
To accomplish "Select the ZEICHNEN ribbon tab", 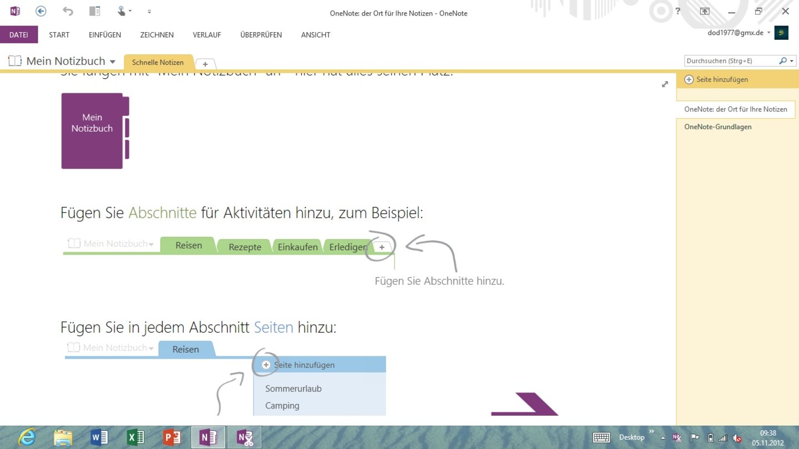I will click(157, 34).
